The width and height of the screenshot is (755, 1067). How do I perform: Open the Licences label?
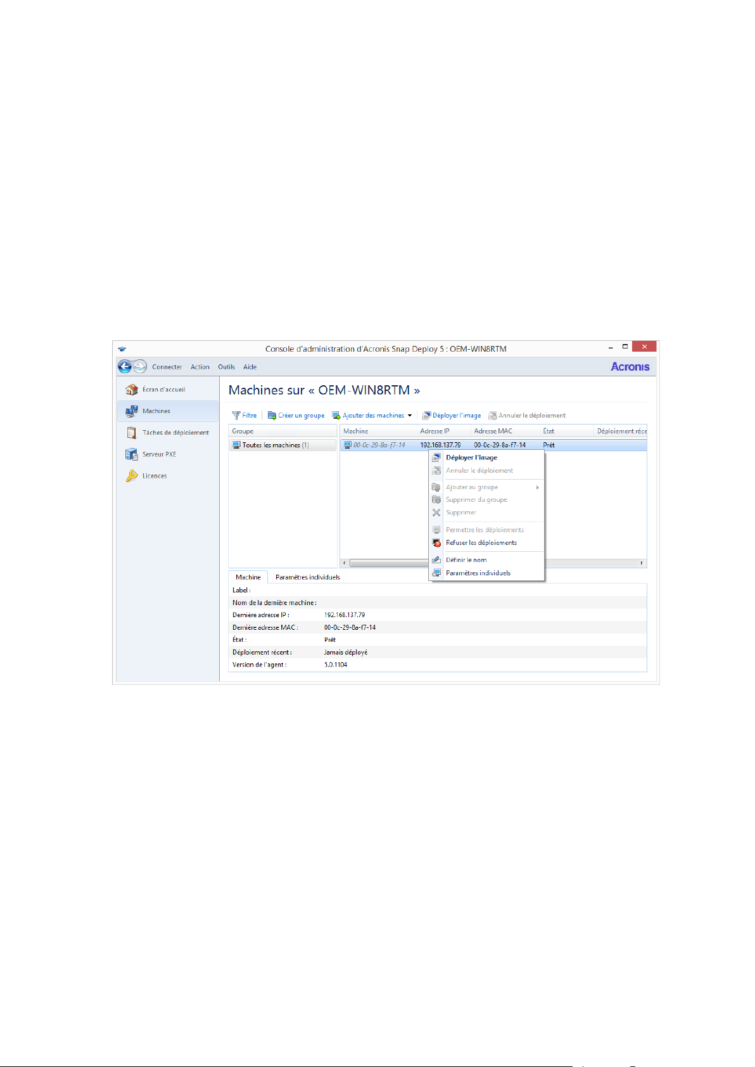click(x=155, y=476)
